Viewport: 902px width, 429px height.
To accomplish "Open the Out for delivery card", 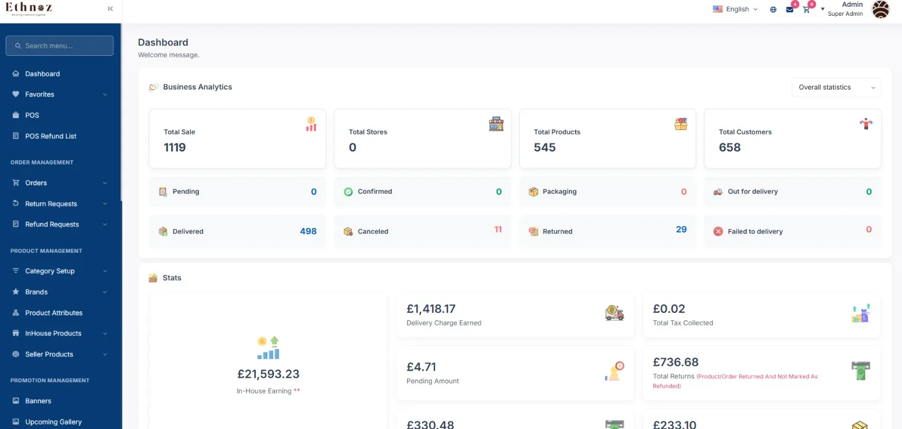I will [x=792, y=191].
